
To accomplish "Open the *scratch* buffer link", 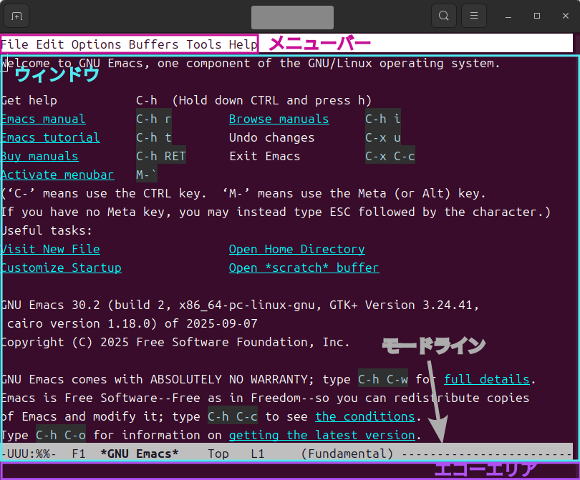I will pos(304,268).
